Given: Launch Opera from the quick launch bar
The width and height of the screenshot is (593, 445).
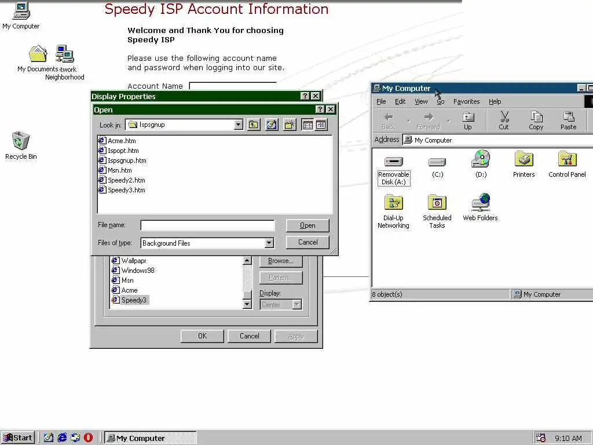Looking at the screenshot, I should tap(88, 438).
